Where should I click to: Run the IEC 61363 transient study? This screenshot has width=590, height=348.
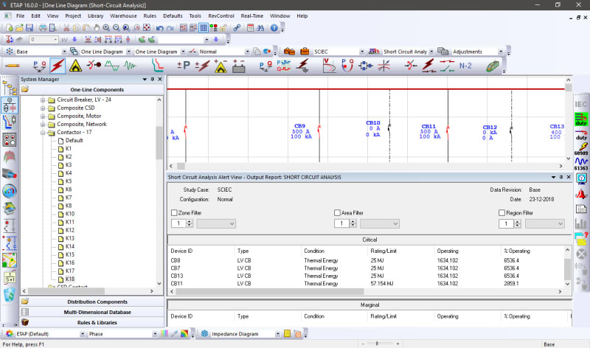coord(581,164)
